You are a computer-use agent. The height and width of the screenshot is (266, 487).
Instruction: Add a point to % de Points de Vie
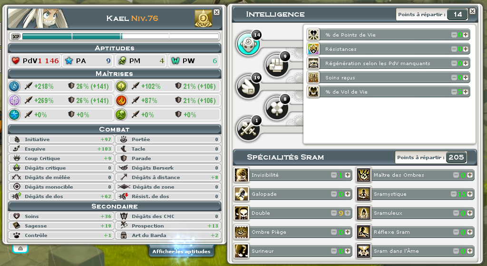click(466, 35)
